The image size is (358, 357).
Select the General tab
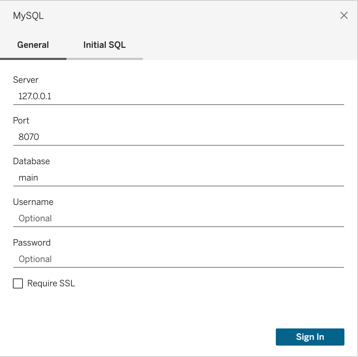tap(33, 45)
